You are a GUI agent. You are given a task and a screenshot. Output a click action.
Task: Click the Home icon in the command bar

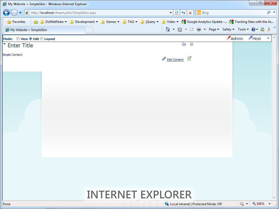(168, 29)
